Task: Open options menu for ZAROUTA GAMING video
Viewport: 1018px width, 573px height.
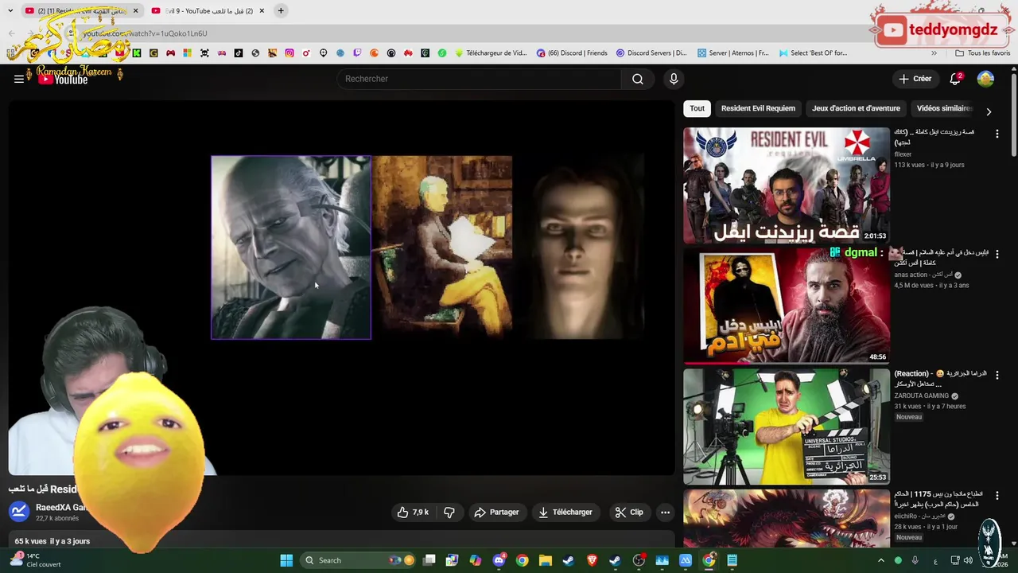Action: click(997, 375)
